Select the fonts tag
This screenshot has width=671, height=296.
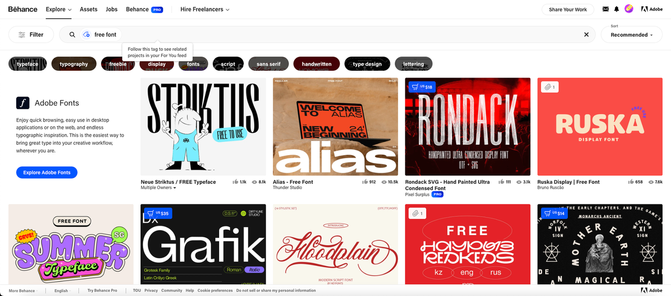pyautogui.click(x=193, y=64)
